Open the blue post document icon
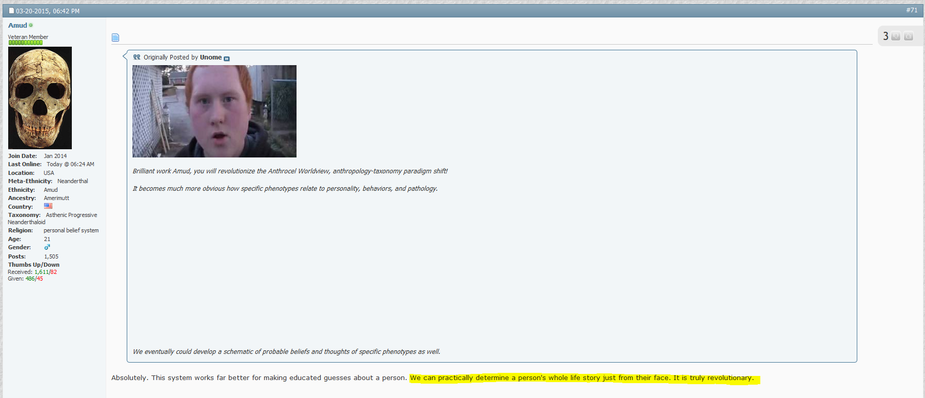The image size is (925, 398). (x=115, y=37)
